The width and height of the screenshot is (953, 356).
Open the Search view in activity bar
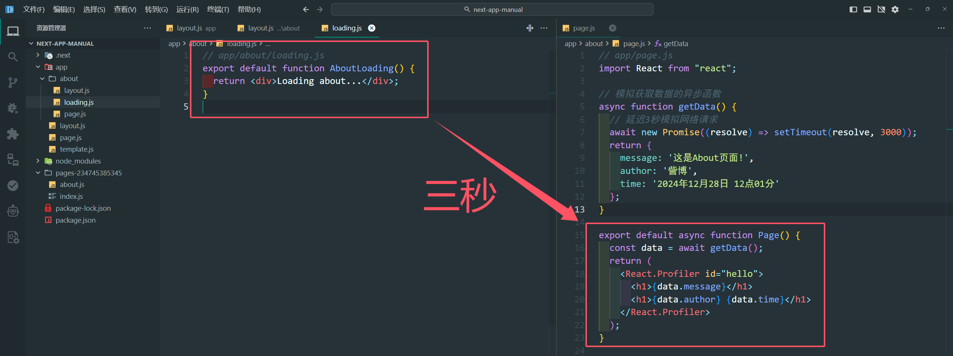coord(13,57)
